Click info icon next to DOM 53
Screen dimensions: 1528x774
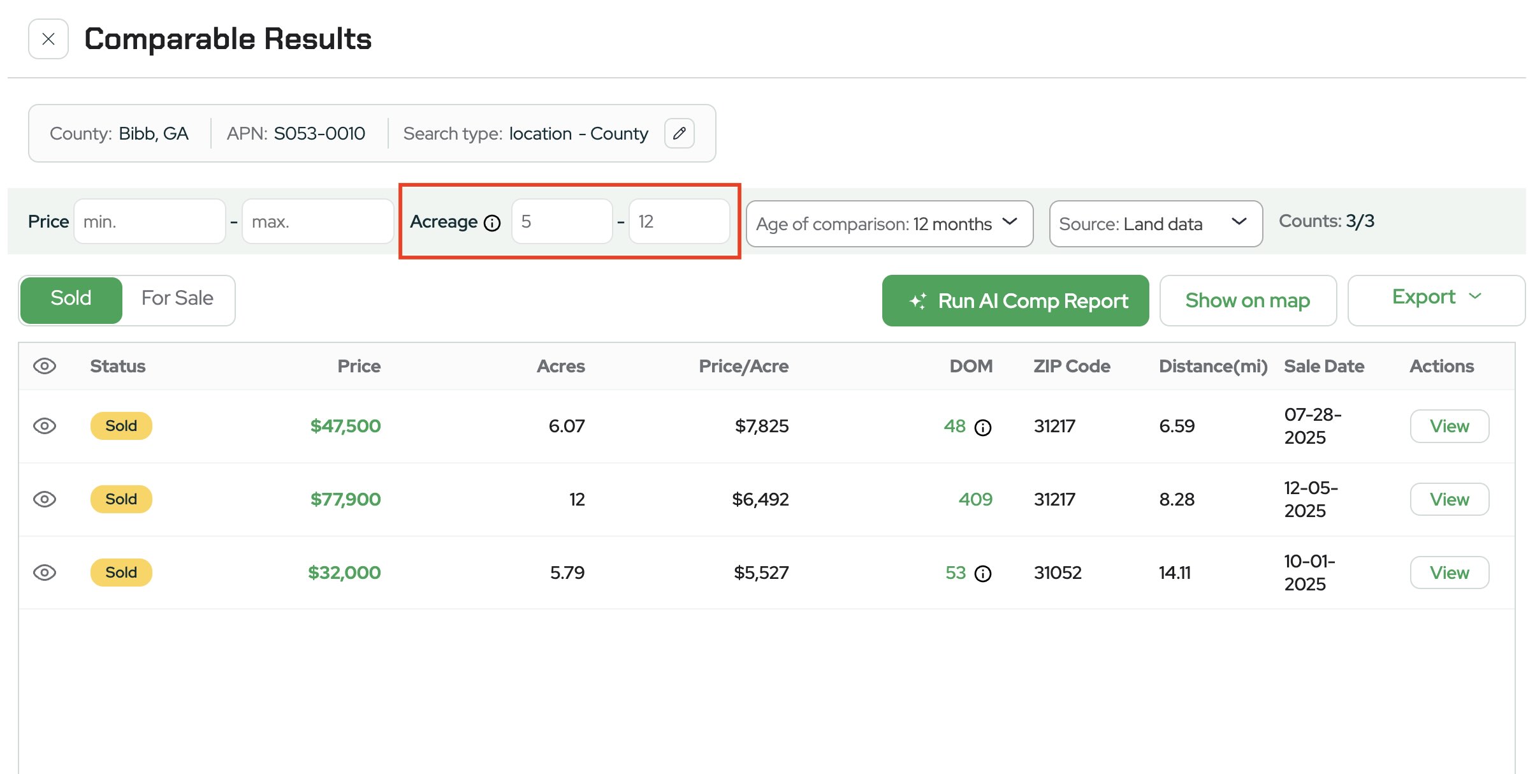[x=983, y=574]
